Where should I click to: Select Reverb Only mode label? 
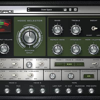pyautogui.click(x=29, y=52)
